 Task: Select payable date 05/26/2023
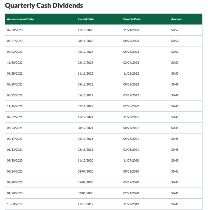tap(131, 52)
